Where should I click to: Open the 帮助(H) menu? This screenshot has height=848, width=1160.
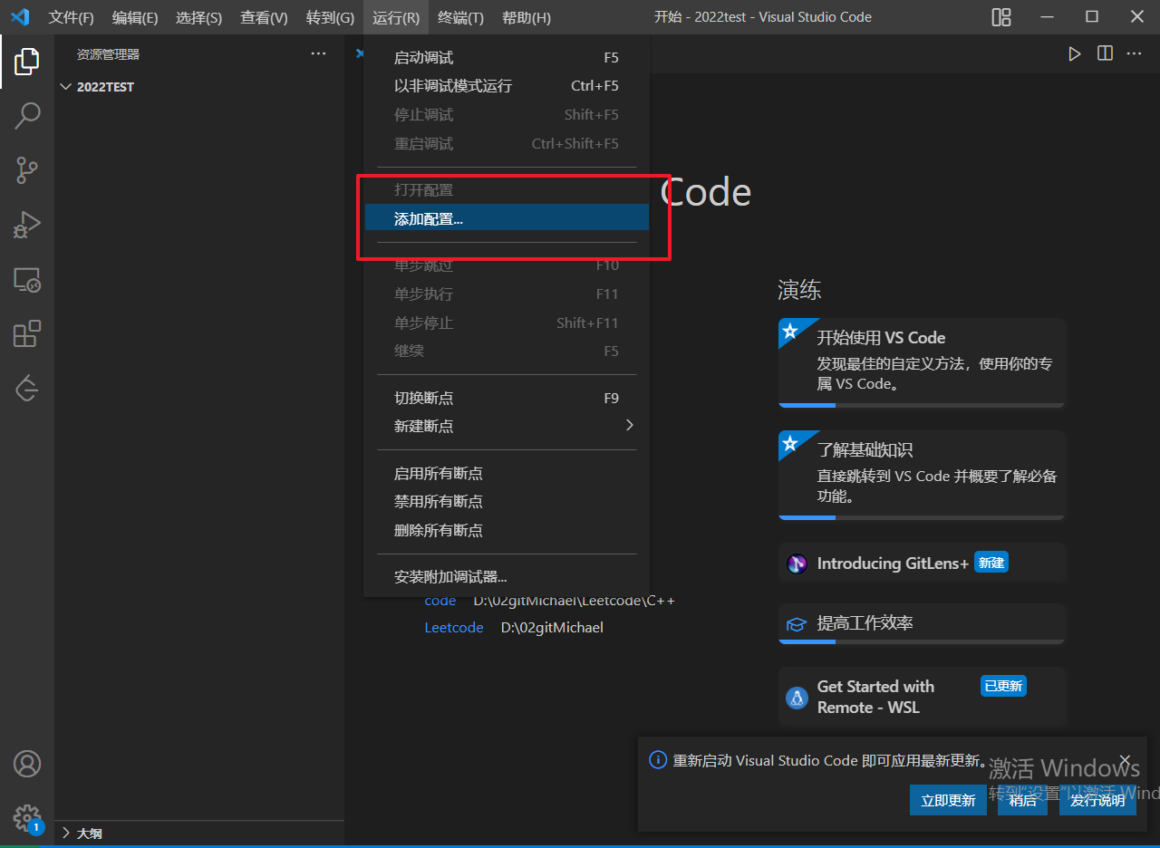(526, 17)
